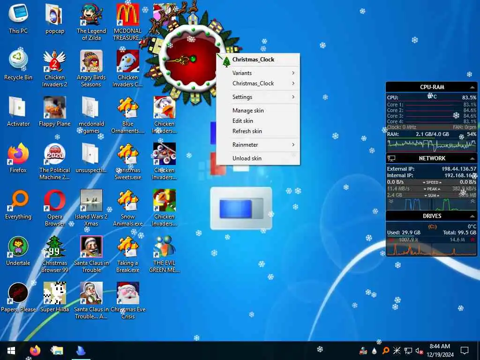This screenshot has width=480, height=360.
Task: Select the Everything desktop shortcut
Action: (18, 204)
